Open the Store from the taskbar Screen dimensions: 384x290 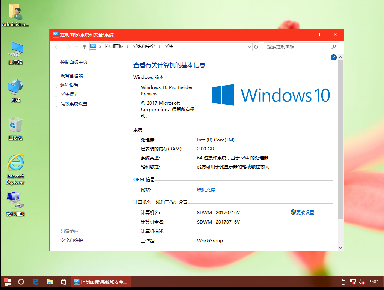pos(63,282)
